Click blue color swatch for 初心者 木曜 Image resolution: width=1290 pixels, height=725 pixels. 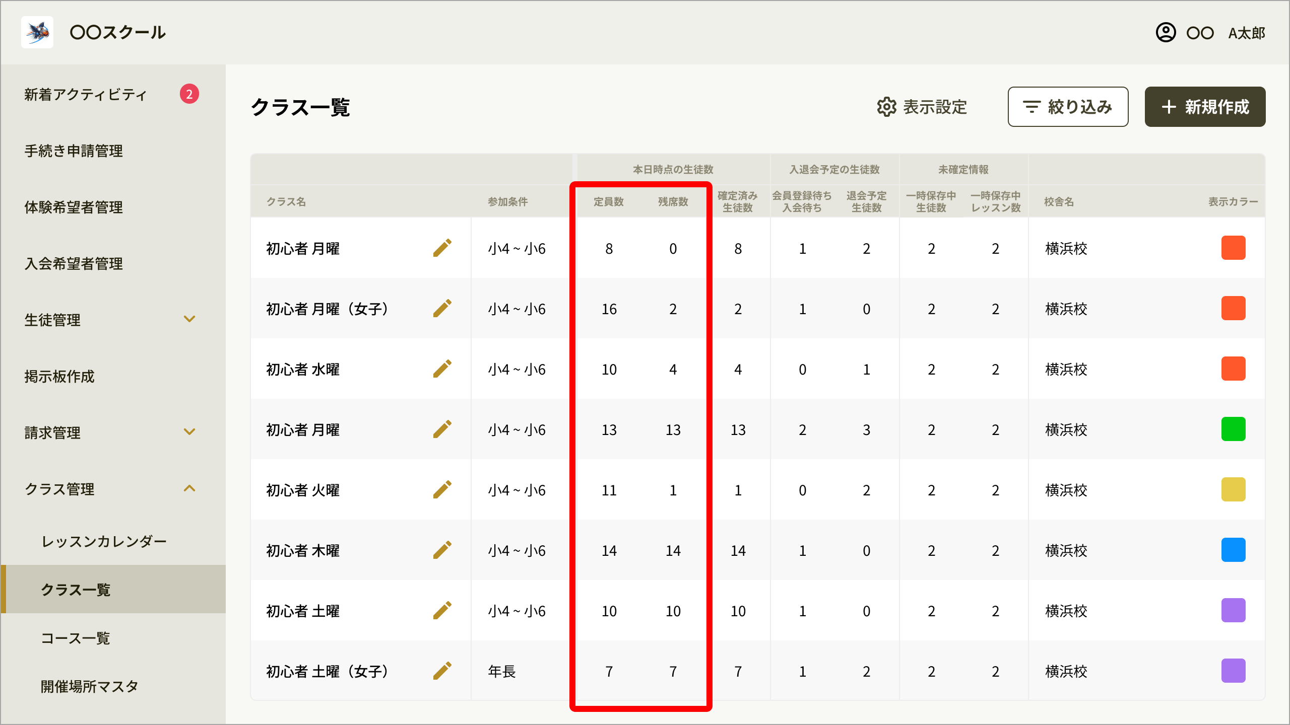coord(1233,550)
